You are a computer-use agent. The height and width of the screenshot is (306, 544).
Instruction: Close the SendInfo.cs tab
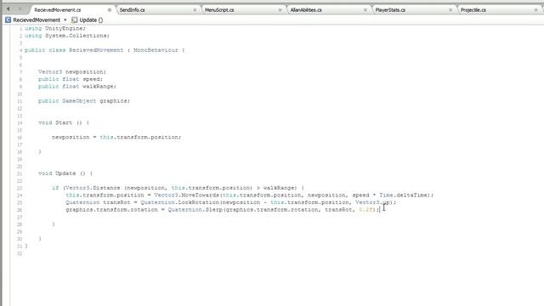[x=195, y=10]
